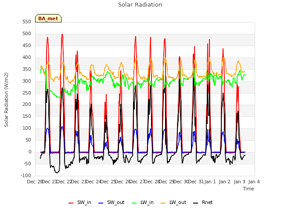This screenshot has height=211, width=281.
Task: Click the -100 y-axis label
Action: click(x=26, y=175)
